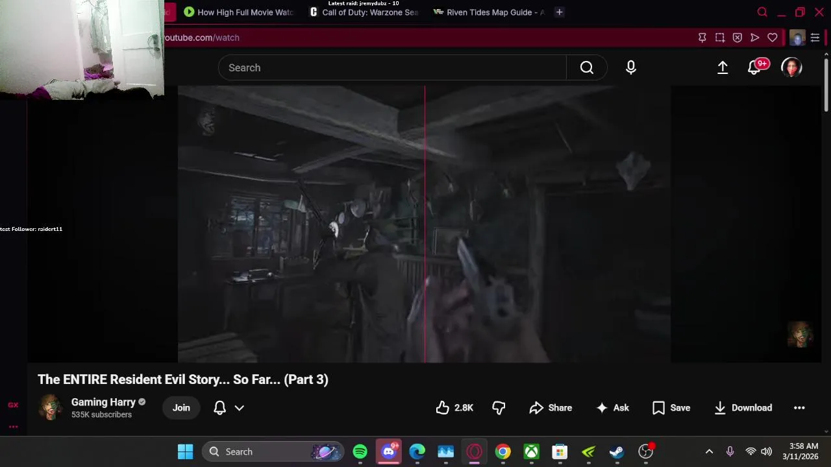Open Opera easy setup menu
The image size is (831, 467).
[x=815, y=38]
